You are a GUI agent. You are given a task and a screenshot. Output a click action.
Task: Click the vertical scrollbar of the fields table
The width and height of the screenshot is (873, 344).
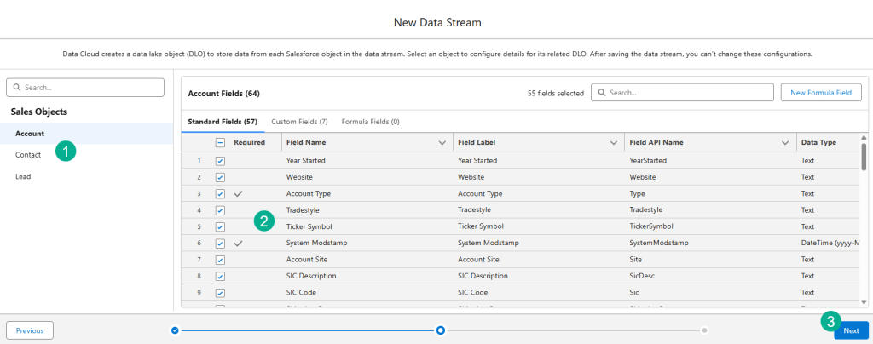[x=864, y=158]
